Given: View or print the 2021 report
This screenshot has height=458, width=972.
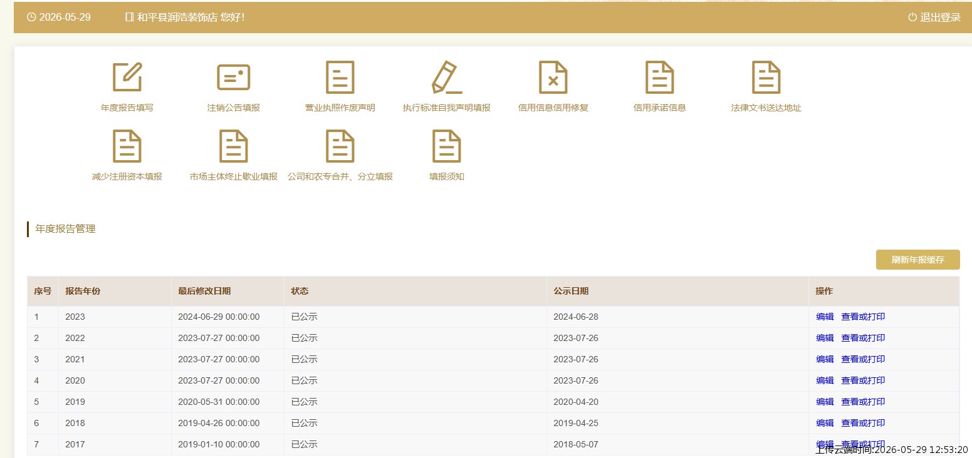Looking at the screenshot, I should pyautogui.click(x=863, y=359).
